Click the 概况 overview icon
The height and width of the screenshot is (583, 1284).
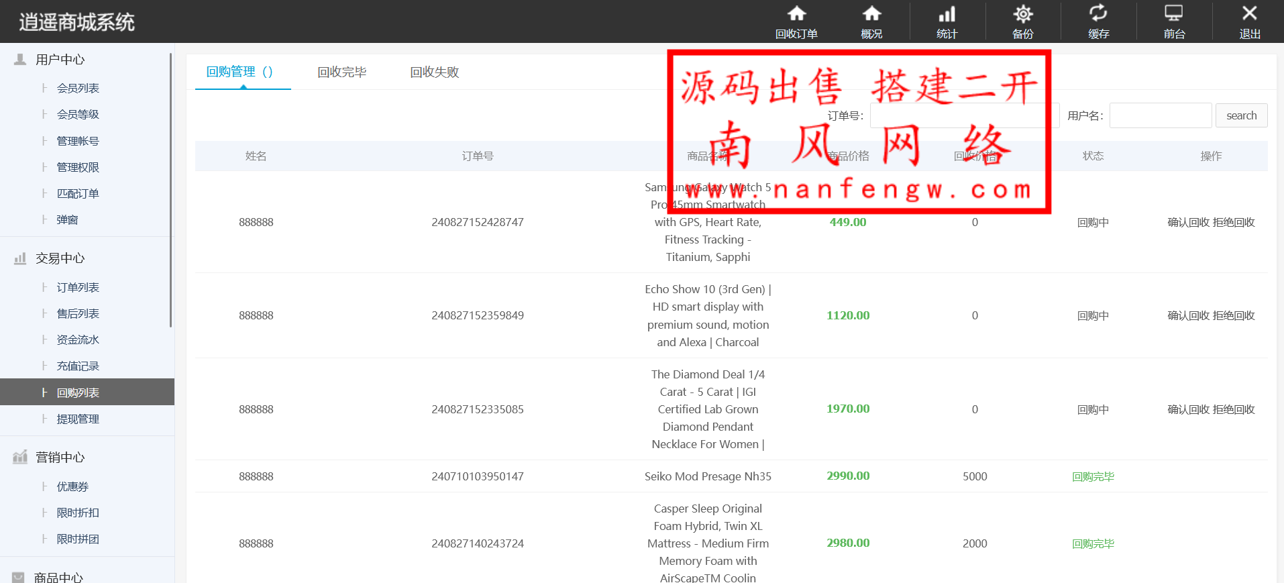click(871, 14)
